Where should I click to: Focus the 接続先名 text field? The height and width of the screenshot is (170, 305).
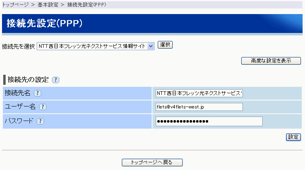(x=199, y=93)
